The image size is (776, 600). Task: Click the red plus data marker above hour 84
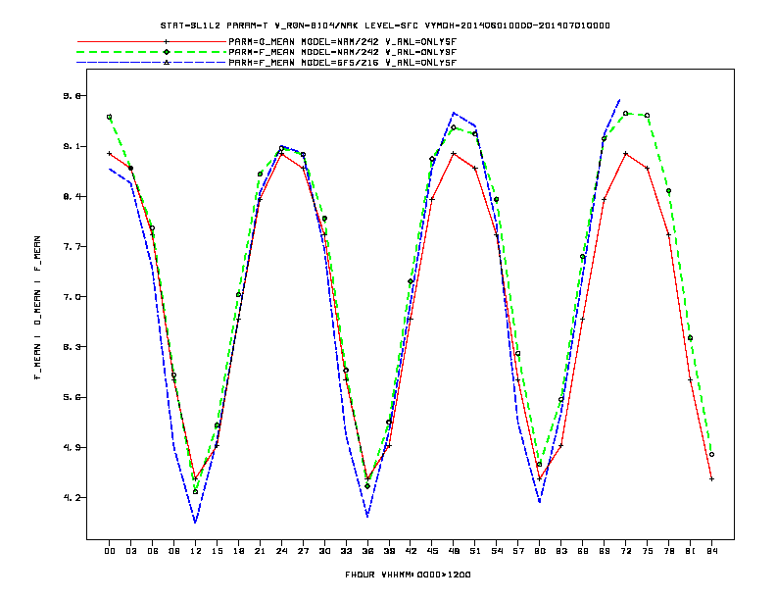point(711,479)
